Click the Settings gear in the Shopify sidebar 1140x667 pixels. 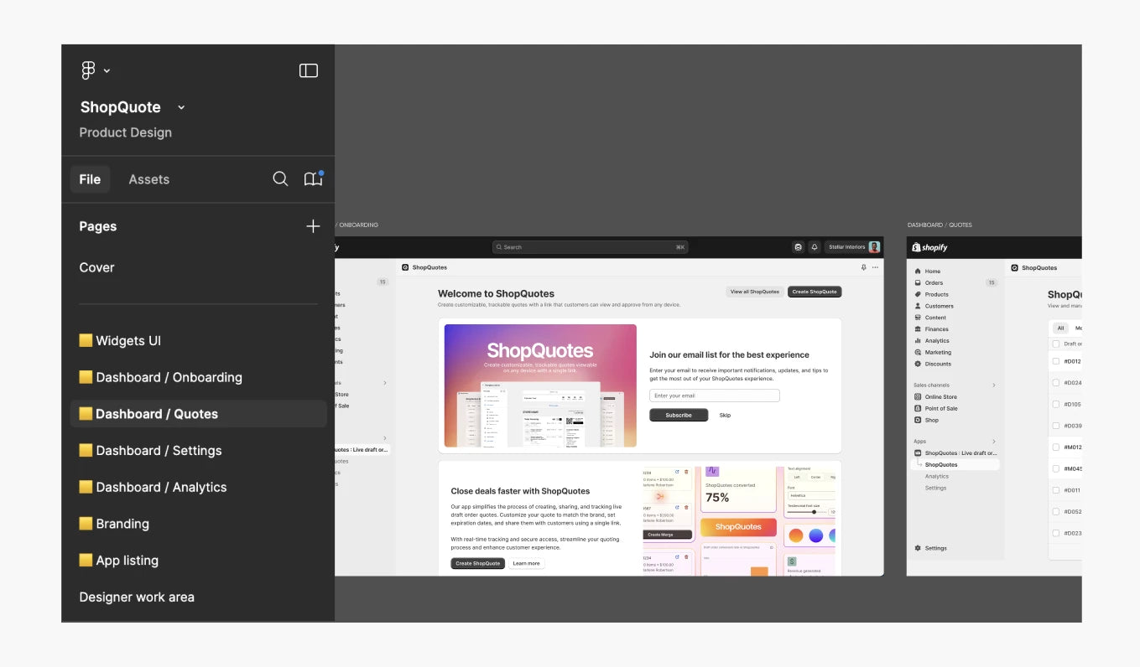click(918, 549)
